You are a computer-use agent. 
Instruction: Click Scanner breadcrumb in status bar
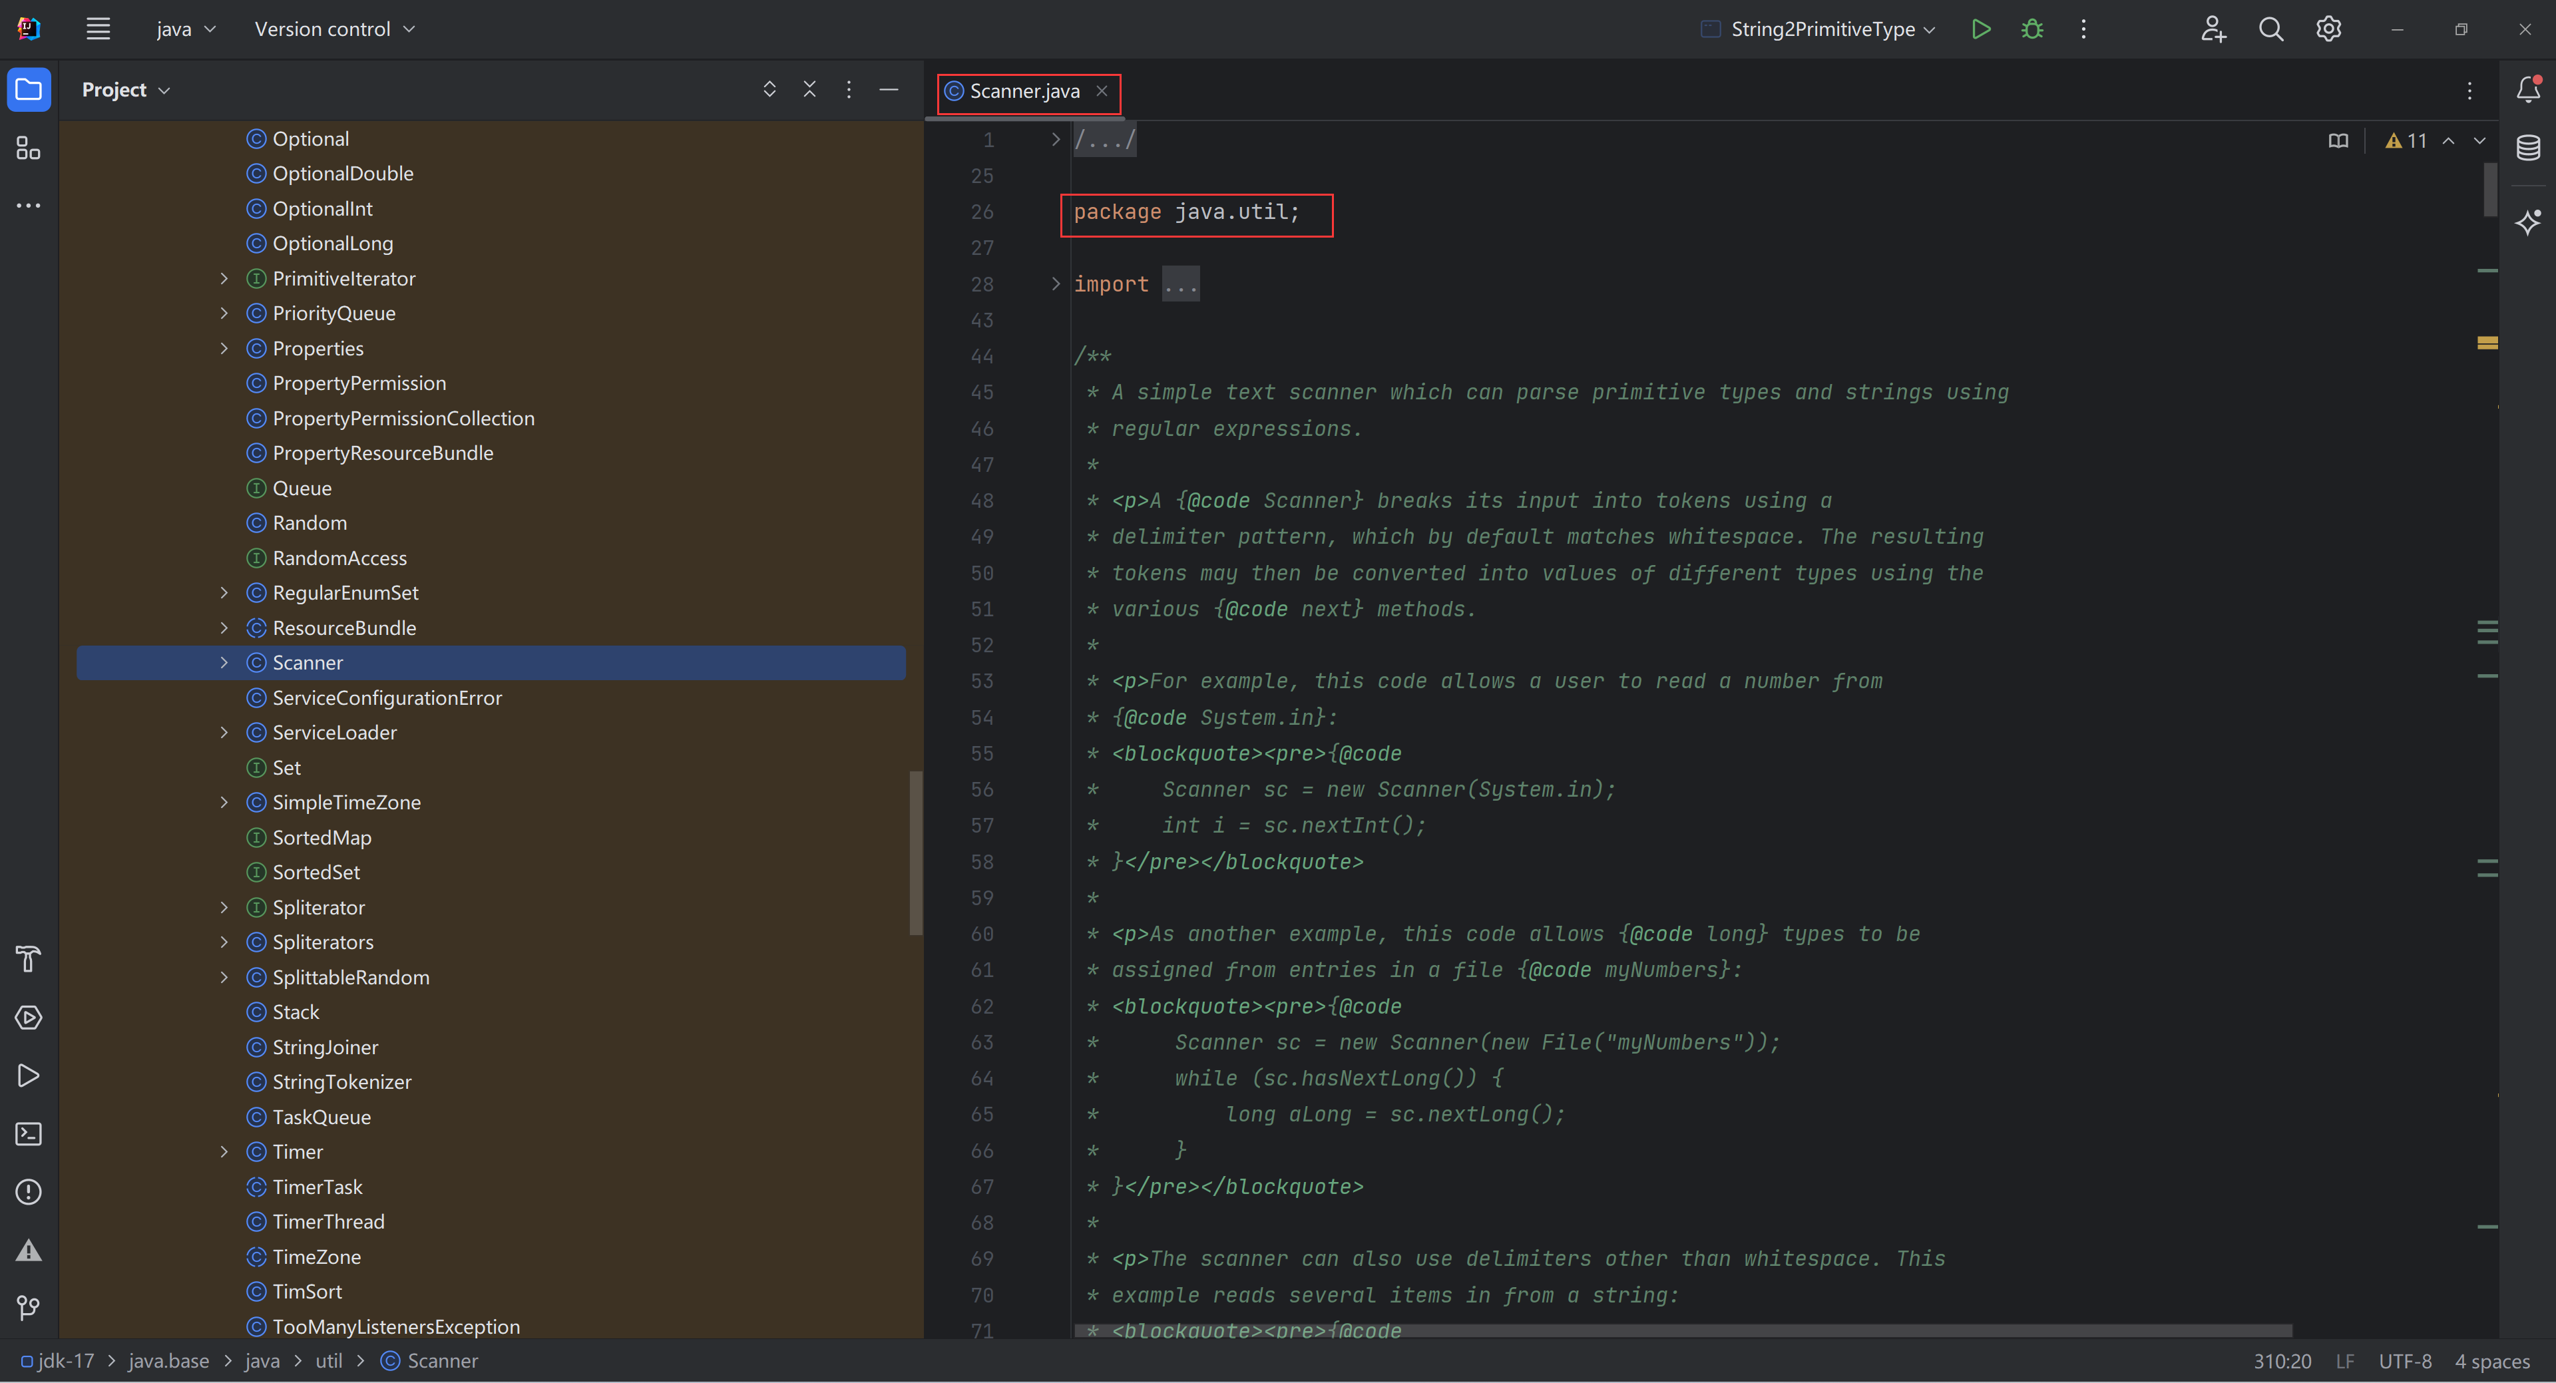pos(431,1361)
